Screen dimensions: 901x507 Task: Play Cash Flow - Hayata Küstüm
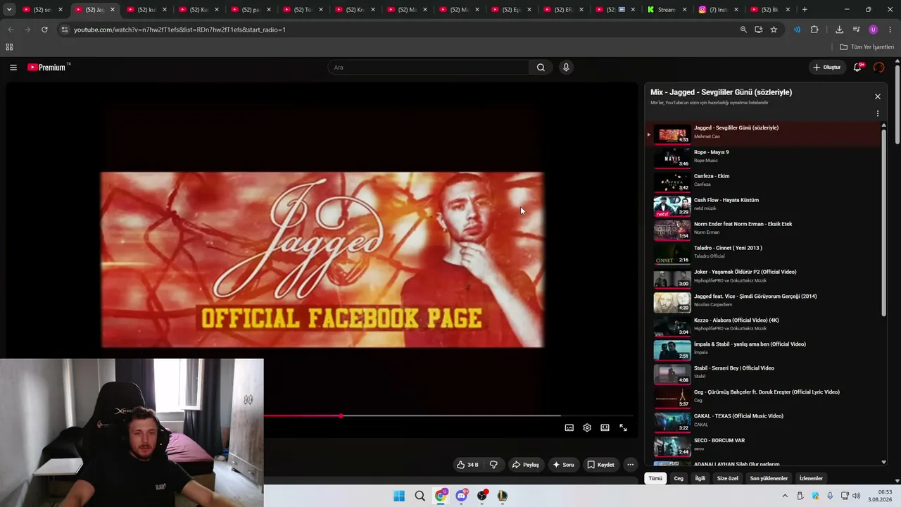pyautogui.click(x=764, y=205)
